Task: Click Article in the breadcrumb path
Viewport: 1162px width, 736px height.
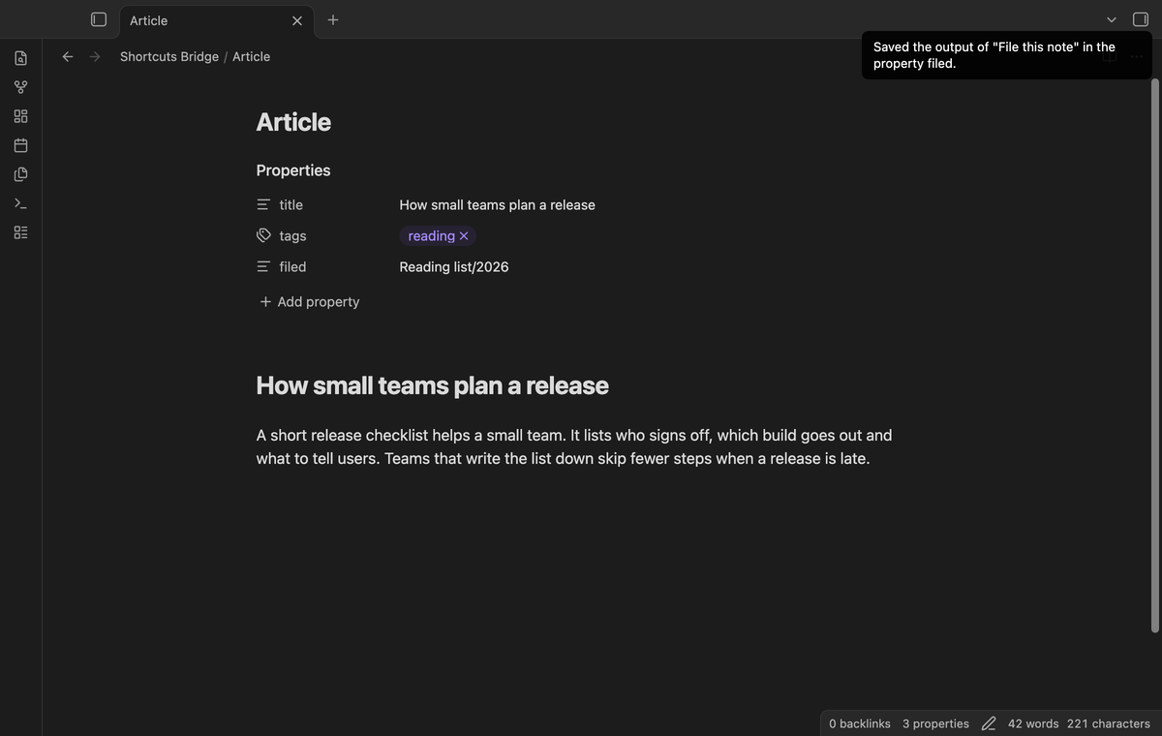Action: click(251, 56)
